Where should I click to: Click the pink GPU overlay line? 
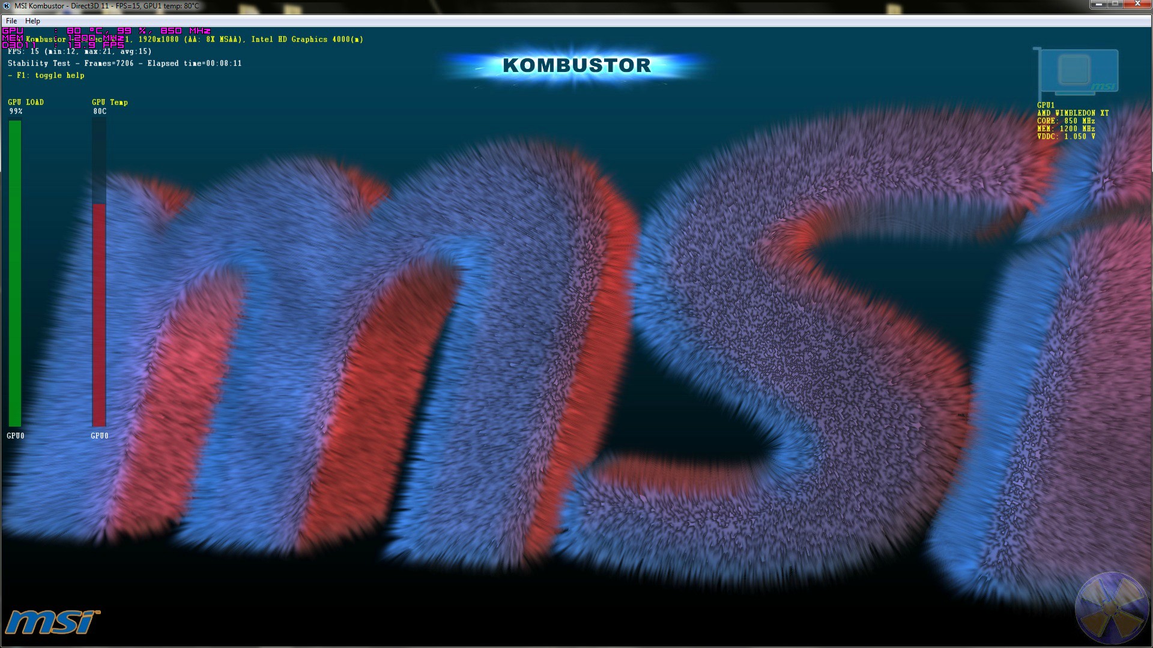click(x=107, y=31)
